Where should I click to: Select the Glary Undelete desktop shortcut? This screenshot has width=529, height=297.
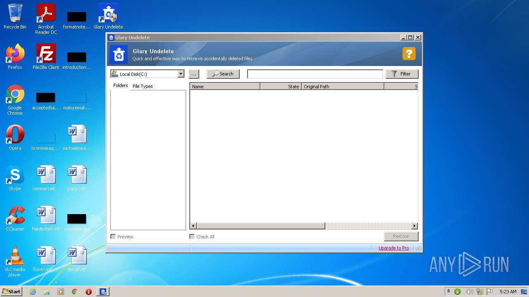(x=108, y=16)
